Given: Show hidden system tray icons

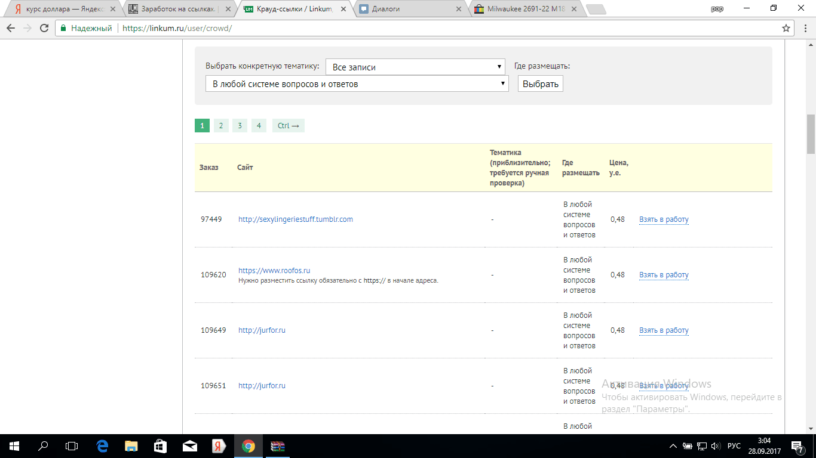Looking at the screenshot, I should [x=673, y=445].
